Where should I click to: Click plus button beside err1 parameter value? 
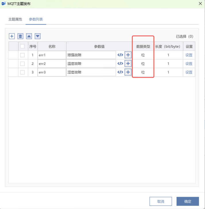(128, 55)
